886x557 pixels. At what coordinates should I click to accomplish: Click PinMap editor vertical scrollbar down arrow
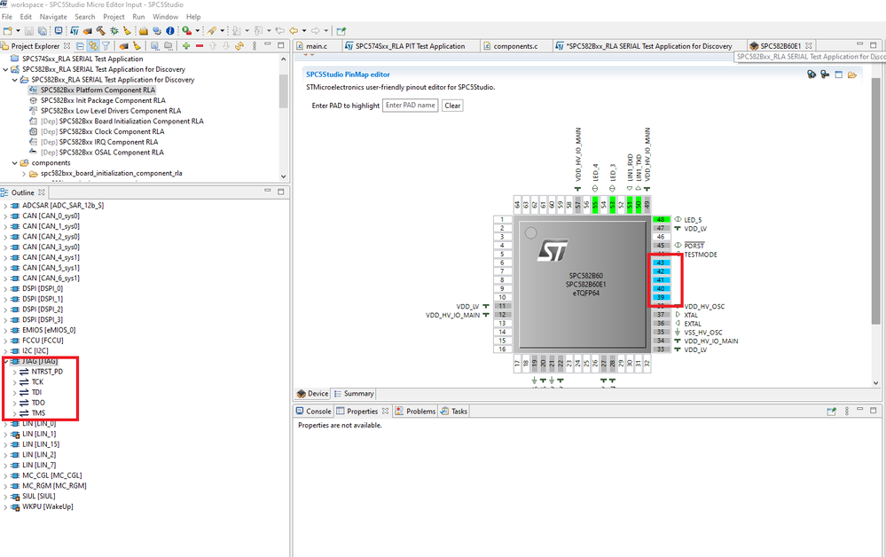click(x=875, y=382)
